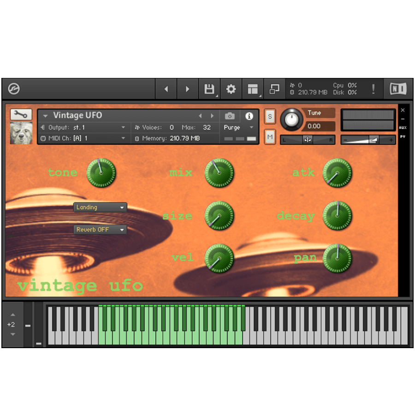Image resolution: width=415 pixels, height=415 pixels.
Task: Shift keyboard octave down with arrow
Action: [x=13, y=334]
